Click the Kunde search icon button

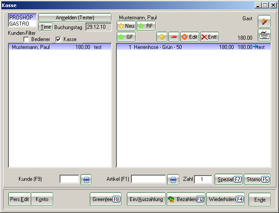[86, 179]
